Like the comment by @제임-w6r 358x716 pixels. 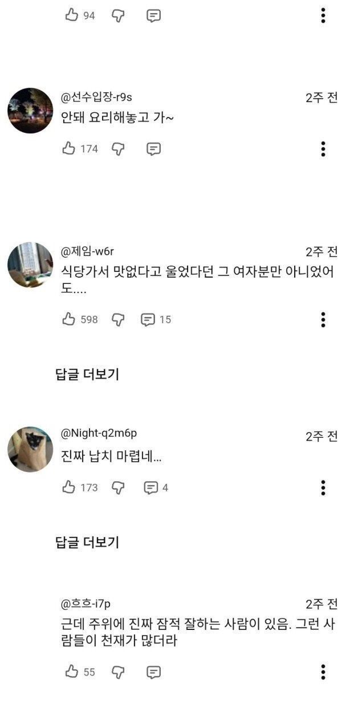pos(69,319)
